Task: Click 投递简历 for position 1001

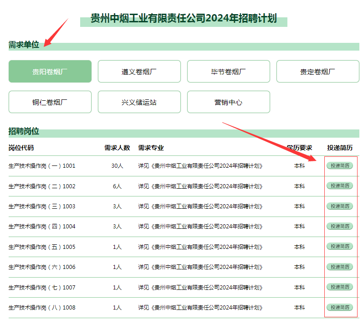Action: tap(340, 165)
